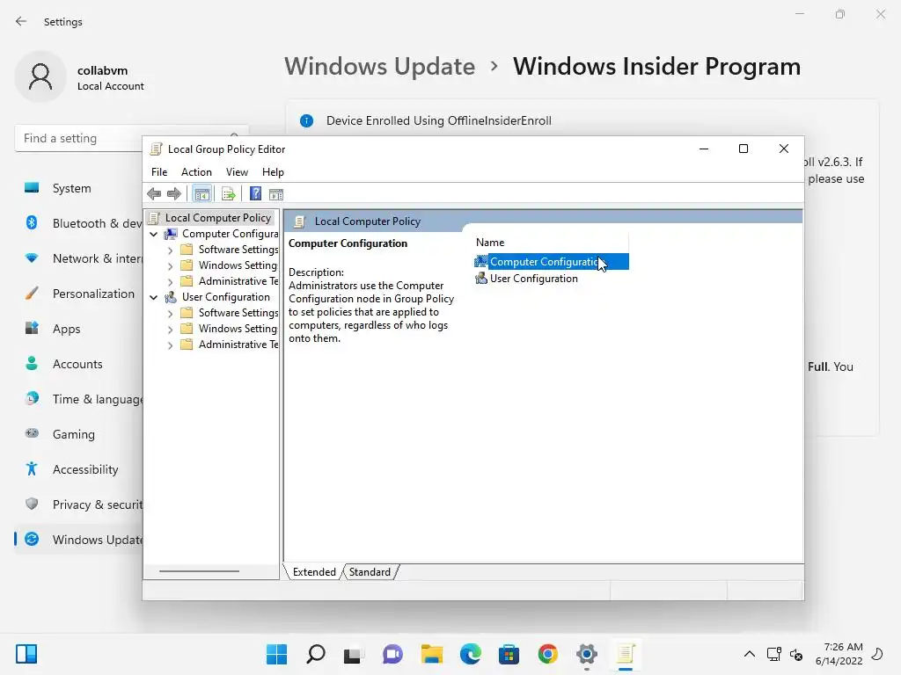
Task: Toggle Show/Hide Console Tree toolbar icon
Action: [201, 194]
